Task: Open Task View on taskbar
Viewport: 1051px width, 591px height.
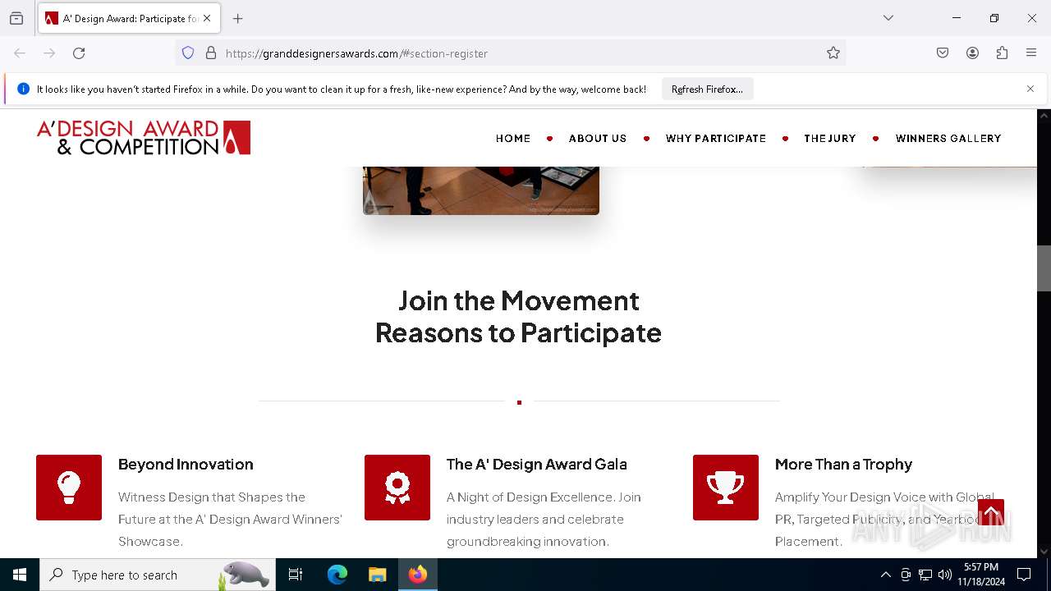Action: (296, 575)
